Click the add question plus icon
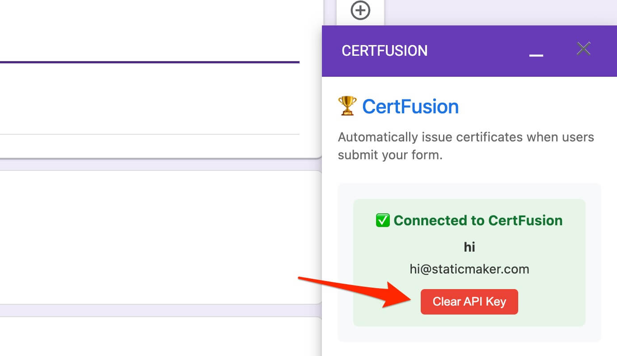Screen dimensions: 617x356 click(360, 10)
